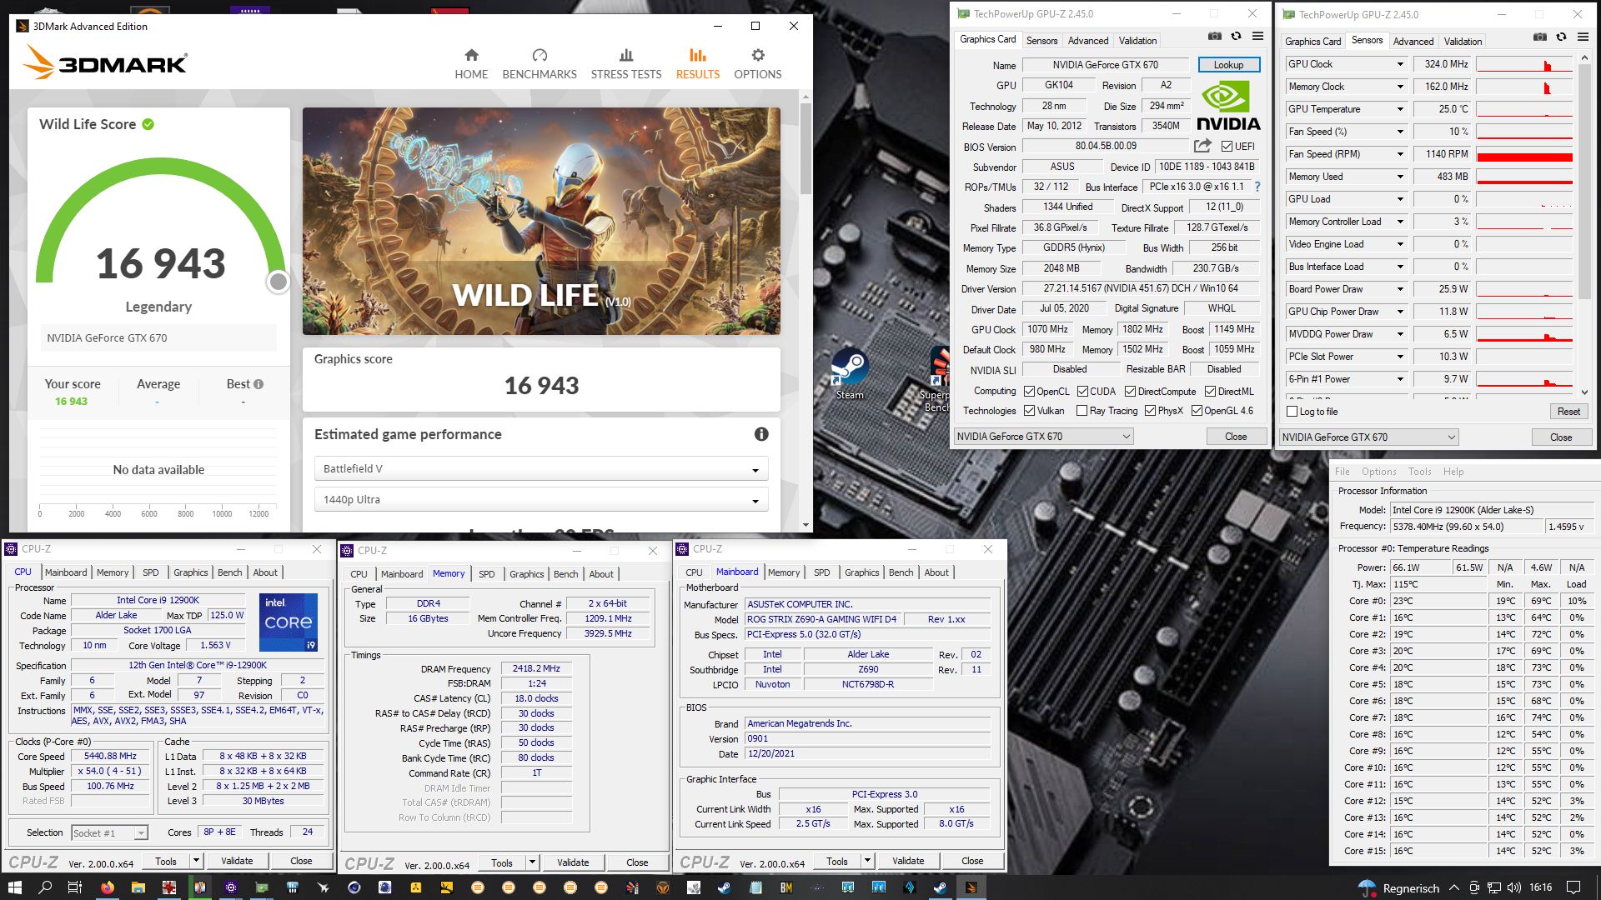Open 3DMark OPTIONS gear
The image size is (1601, 900).
coord(758,64)
